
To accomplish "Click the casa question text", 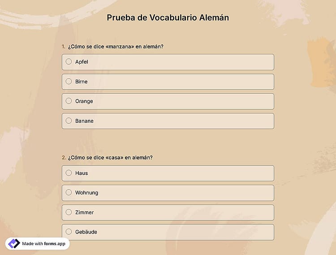I will click(110, 157).
